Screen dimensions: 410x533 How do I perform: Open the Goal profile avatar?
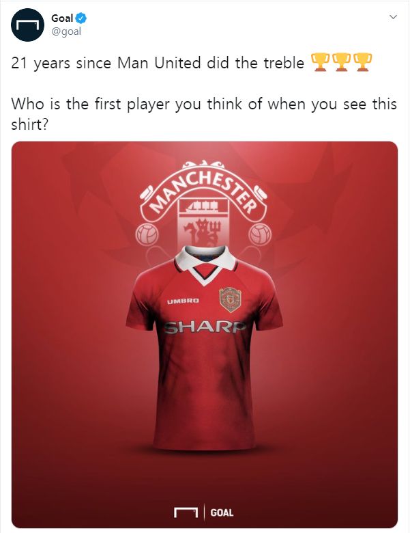27,25
